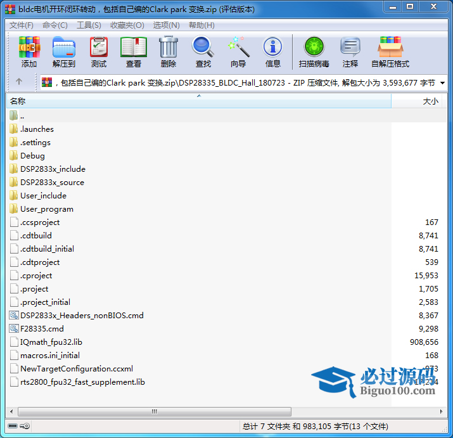Select the .cdtproject file
This screenshot has width=453, height=438.
coord(40,262)
